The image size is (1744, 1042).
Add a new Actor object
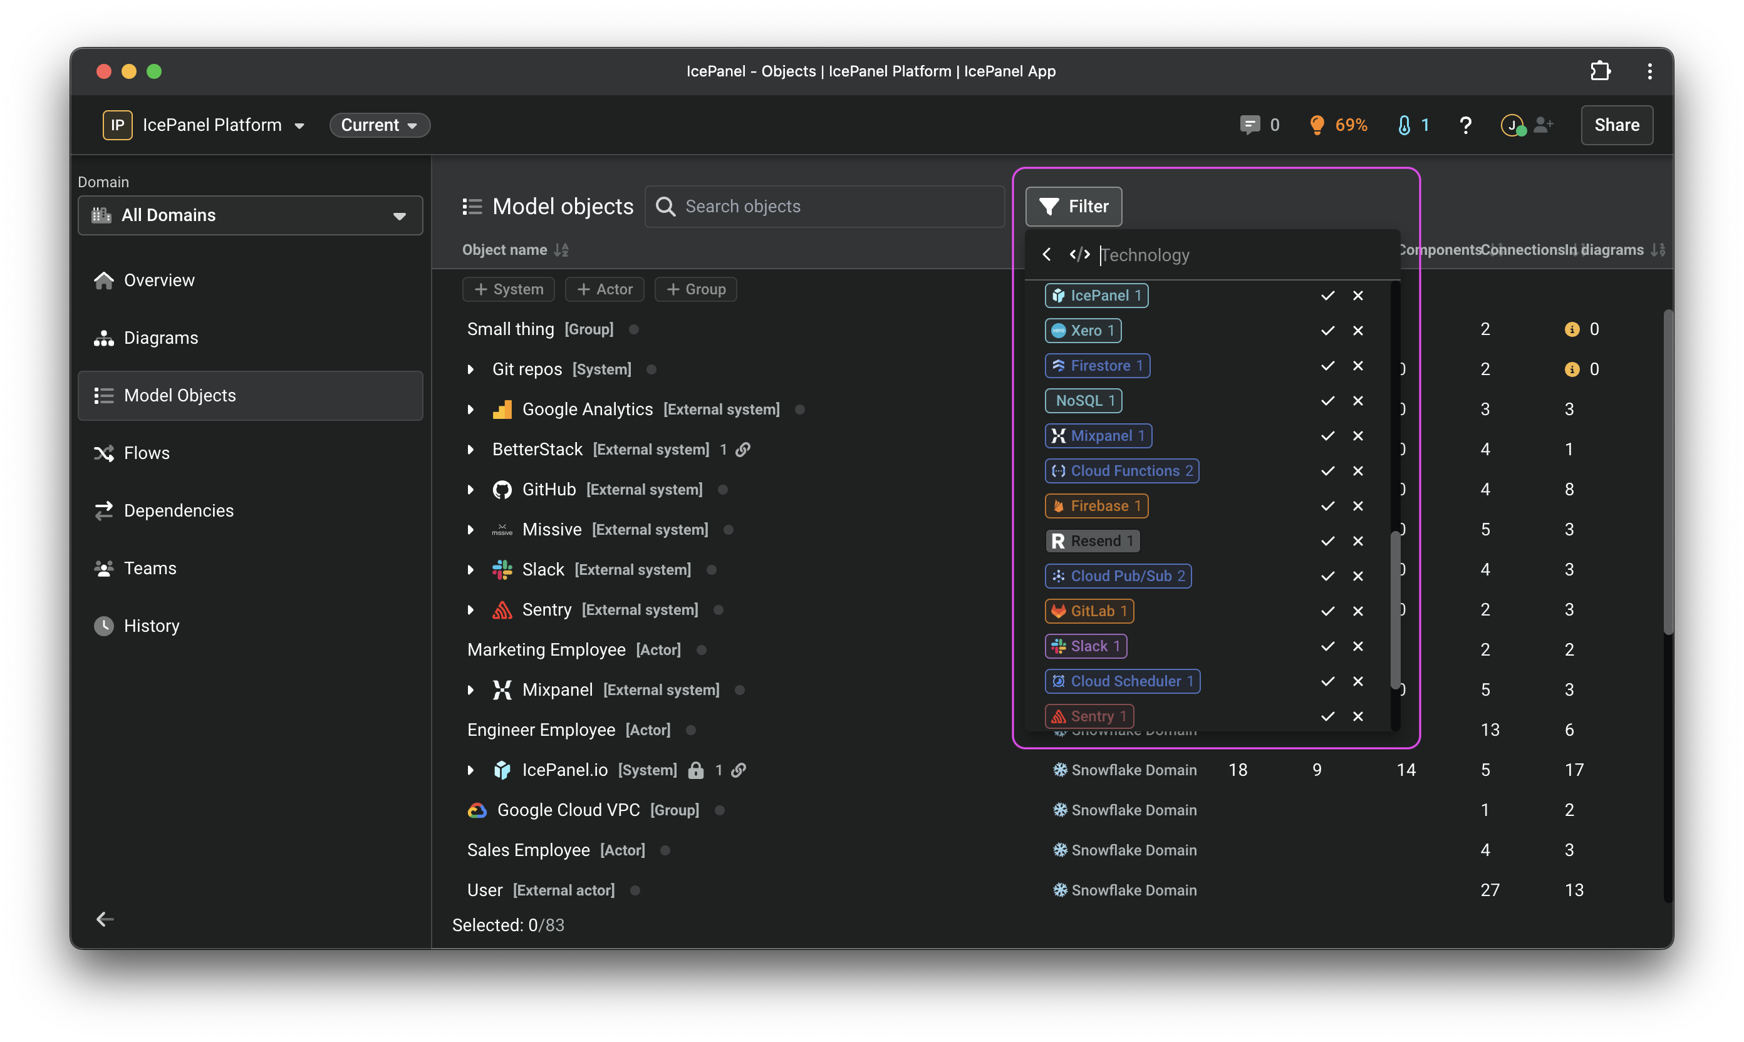tap(605, 289)
